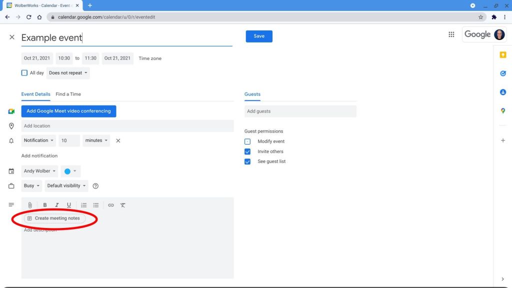The height and width of the screenshot is (288, 512).
Task: Insert a numbered list in the description
Action: [83, 205]
